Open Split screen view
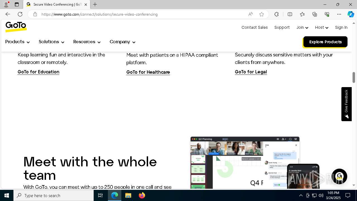The height and width of the screenshot is (201, 357). tap(290, 14)
